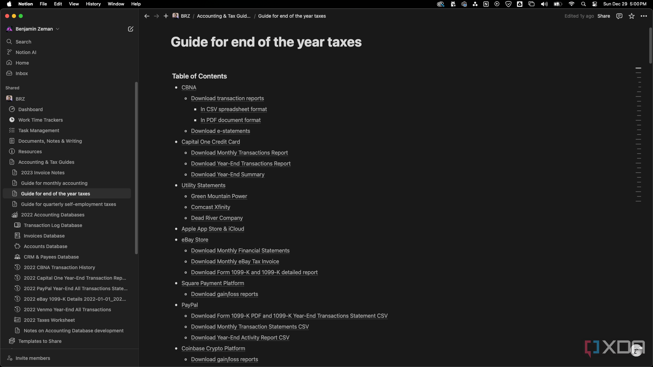Click the comment icon in top bar
The image size is (653, 367).
pos(619,16)
